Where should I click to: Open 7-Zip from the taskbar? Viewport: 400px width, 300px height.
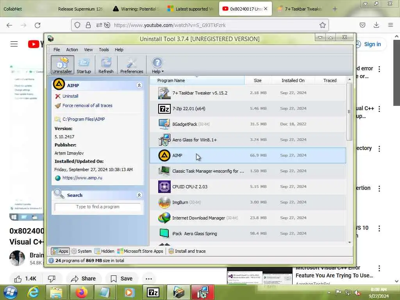click(153, 292)
